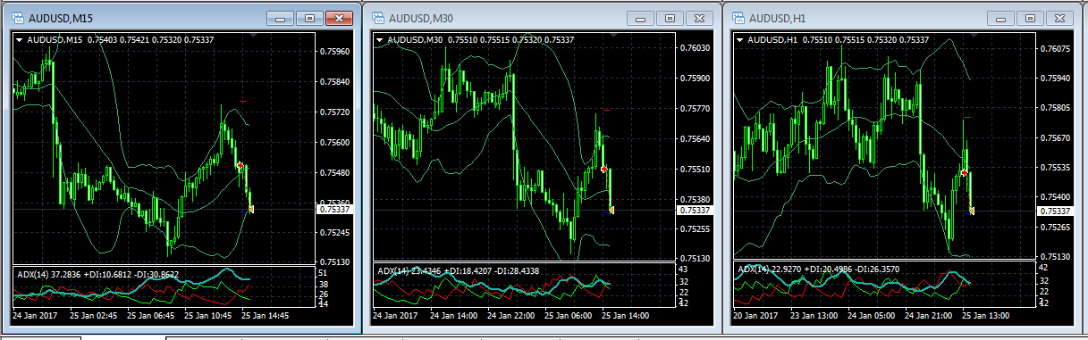Click the 0.75337 current price label on M15

(x=336, y=209)
